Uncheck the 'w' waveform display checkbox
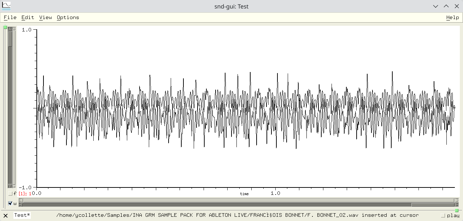Image resolution: width=463 pixels, height=221 pixels. (10, 203)
